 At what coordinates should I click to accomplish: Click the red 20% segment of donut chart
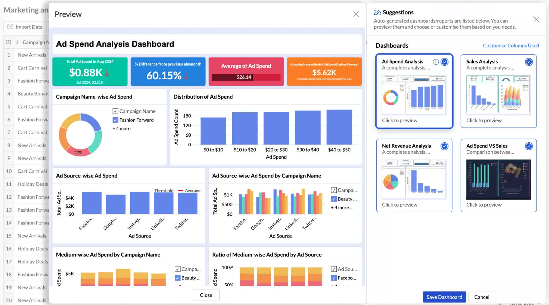78,152
